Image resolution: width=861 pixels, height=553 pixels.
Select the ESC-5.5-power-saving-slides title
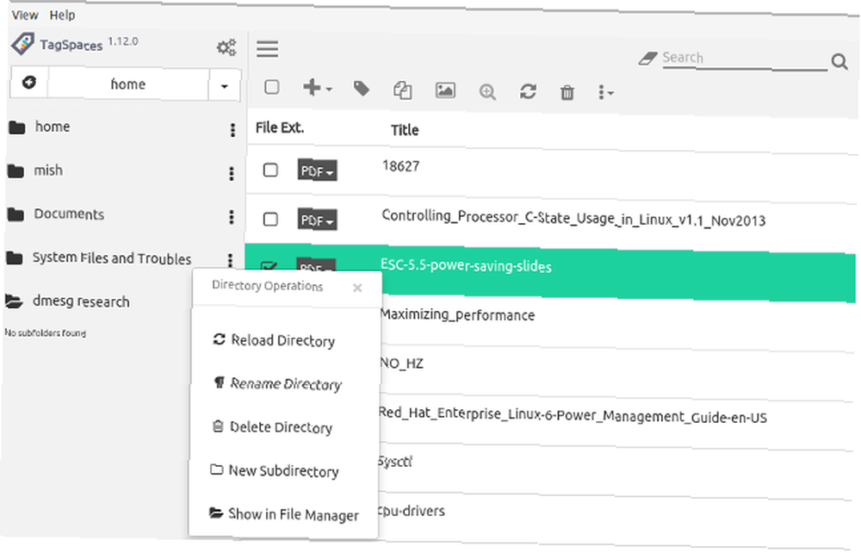(466, 266)
